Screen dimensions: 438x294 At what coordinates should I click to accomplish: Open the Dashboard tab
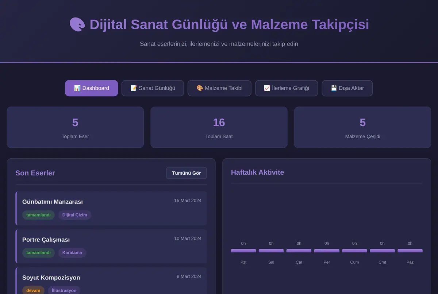coord(92,88)
